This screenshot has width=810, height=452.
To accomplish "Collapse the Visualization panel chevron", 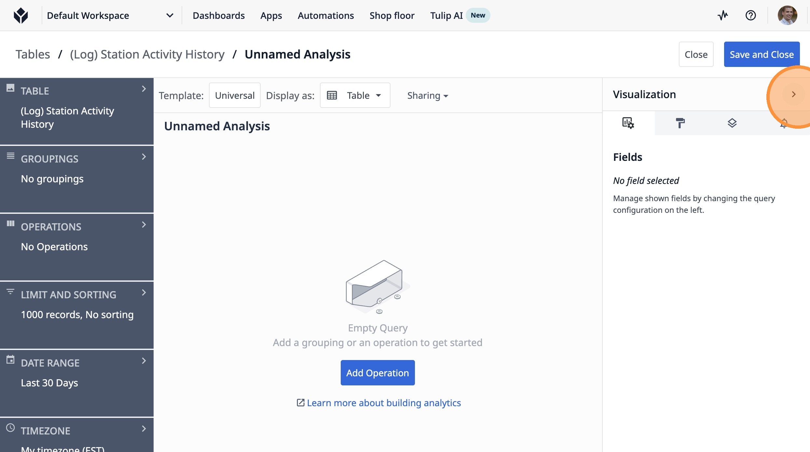I will pyautogui.click(x=793, y=94).
